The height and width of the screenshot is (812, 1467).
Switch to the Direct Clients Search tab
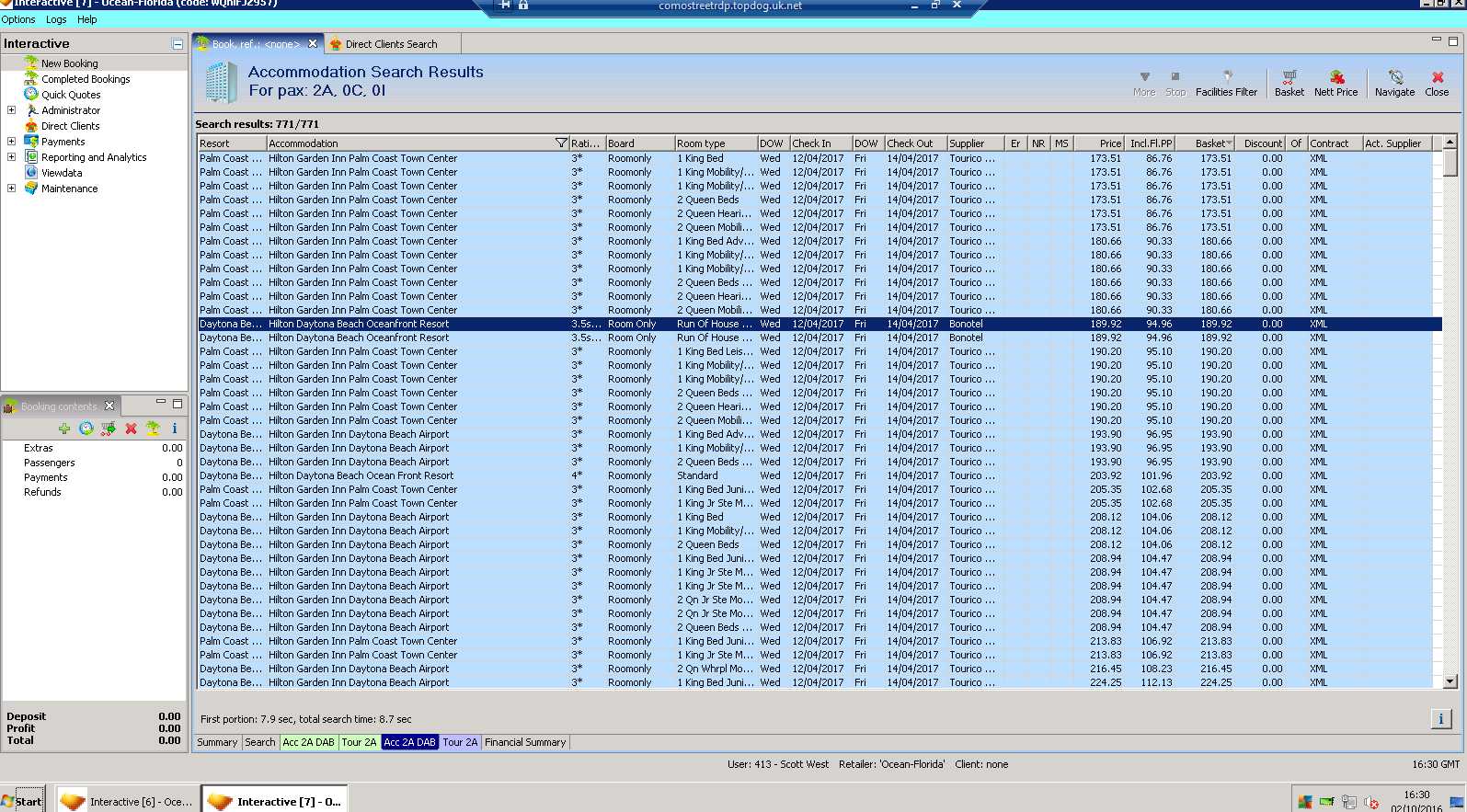pos(391,44)
